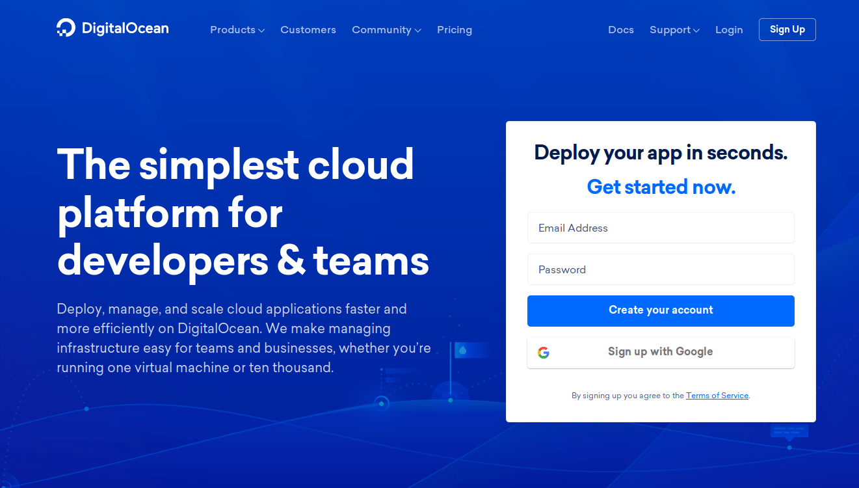Image resolution: width=859 pixels, height=488 pixels.
Task: Click the "Get started now." text
Action: (661, 187)
